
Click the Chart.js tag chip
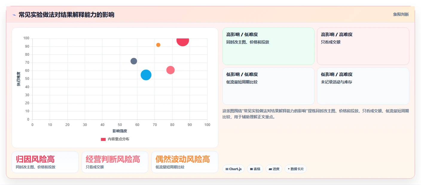(x=233, y=169)
